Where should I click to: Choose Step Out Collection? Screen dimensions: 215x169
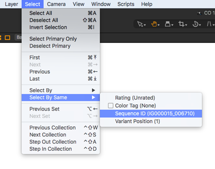[x=60, y=142]
